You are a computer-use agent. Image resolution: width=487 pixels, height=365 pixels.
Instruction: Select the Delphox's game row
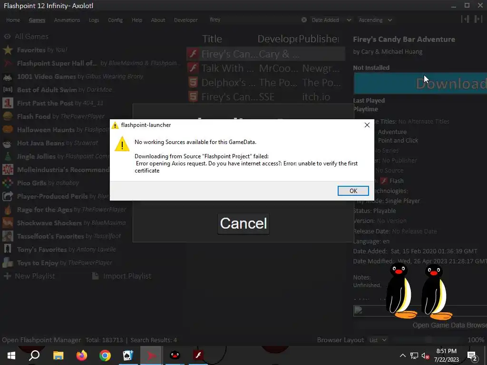[265, 83]
